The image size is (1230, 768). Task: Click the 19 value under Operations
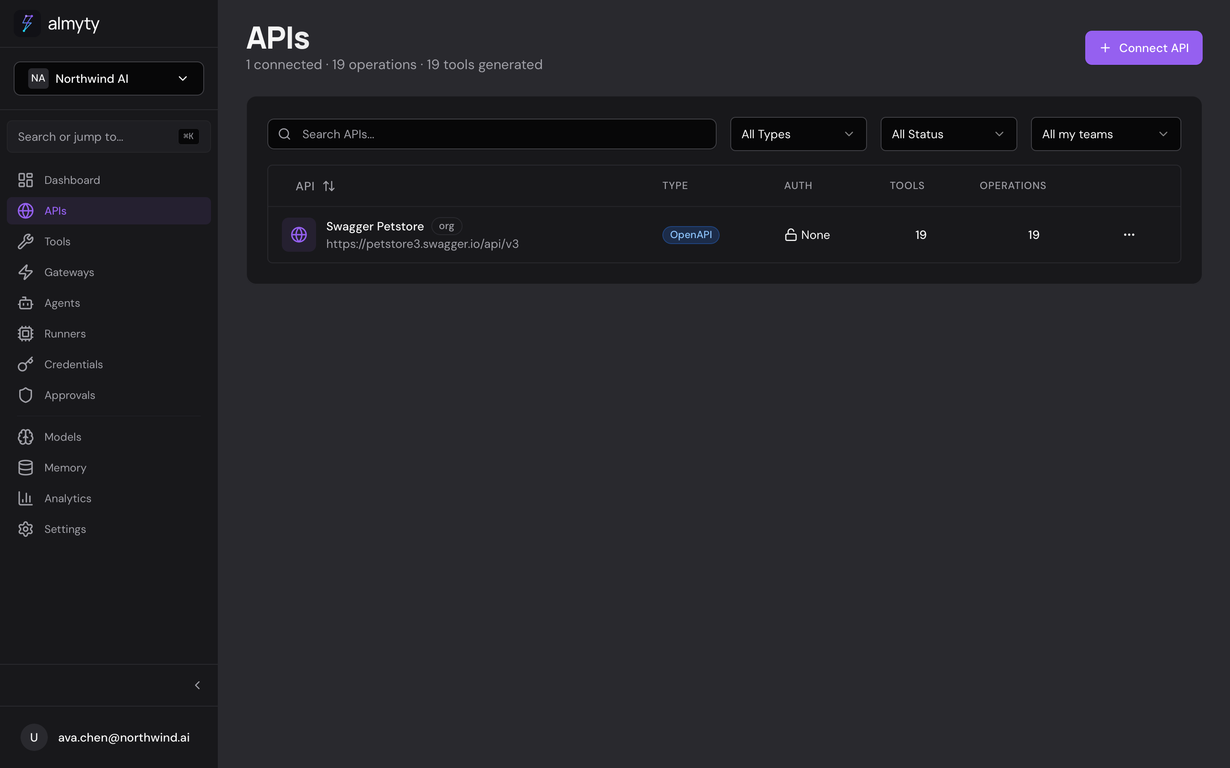tap(1033, 235)
